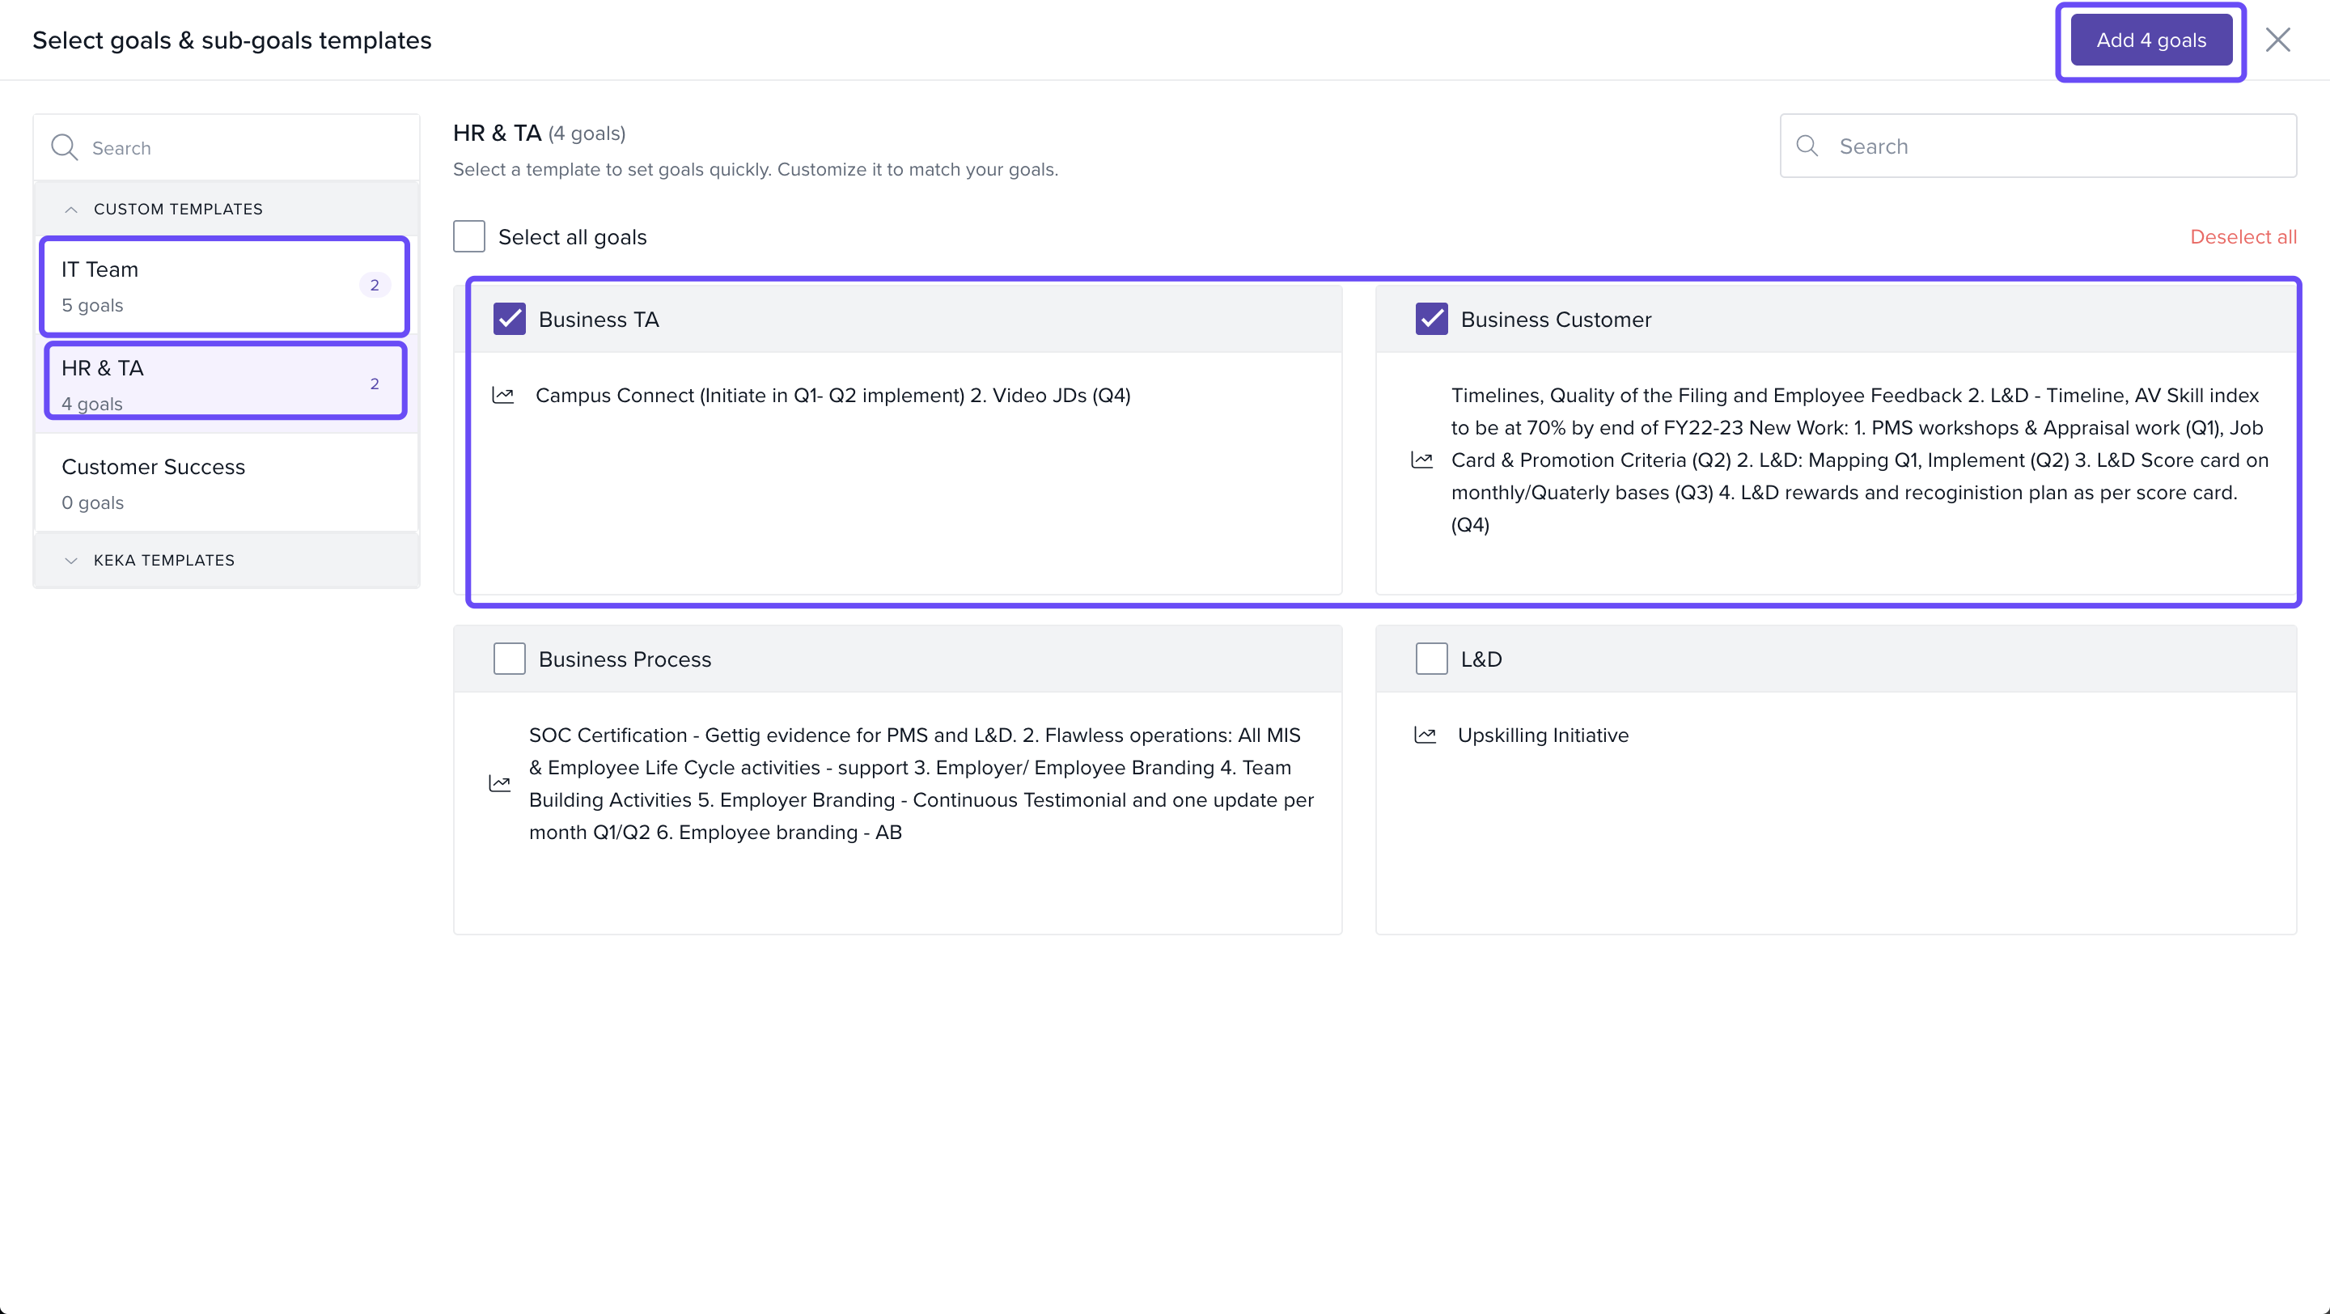Viewport: 2330px width, 1314px height.
Task: Check the Business Process goal
Action: pos(509,659)
